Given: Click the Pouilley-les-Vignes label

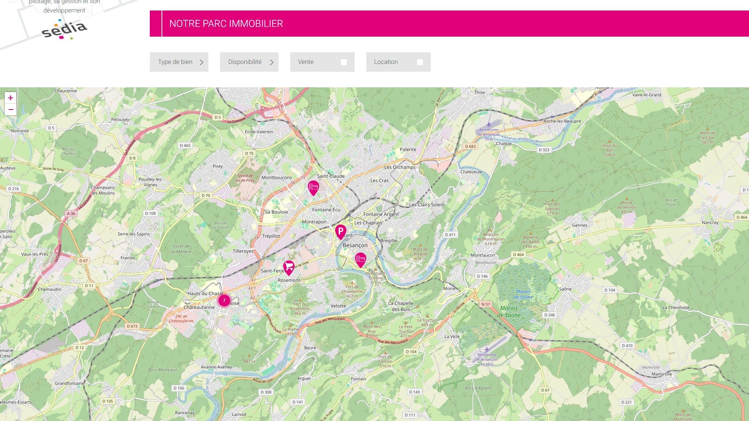Looking at the screenshot, I should click(x=150, y=182).
